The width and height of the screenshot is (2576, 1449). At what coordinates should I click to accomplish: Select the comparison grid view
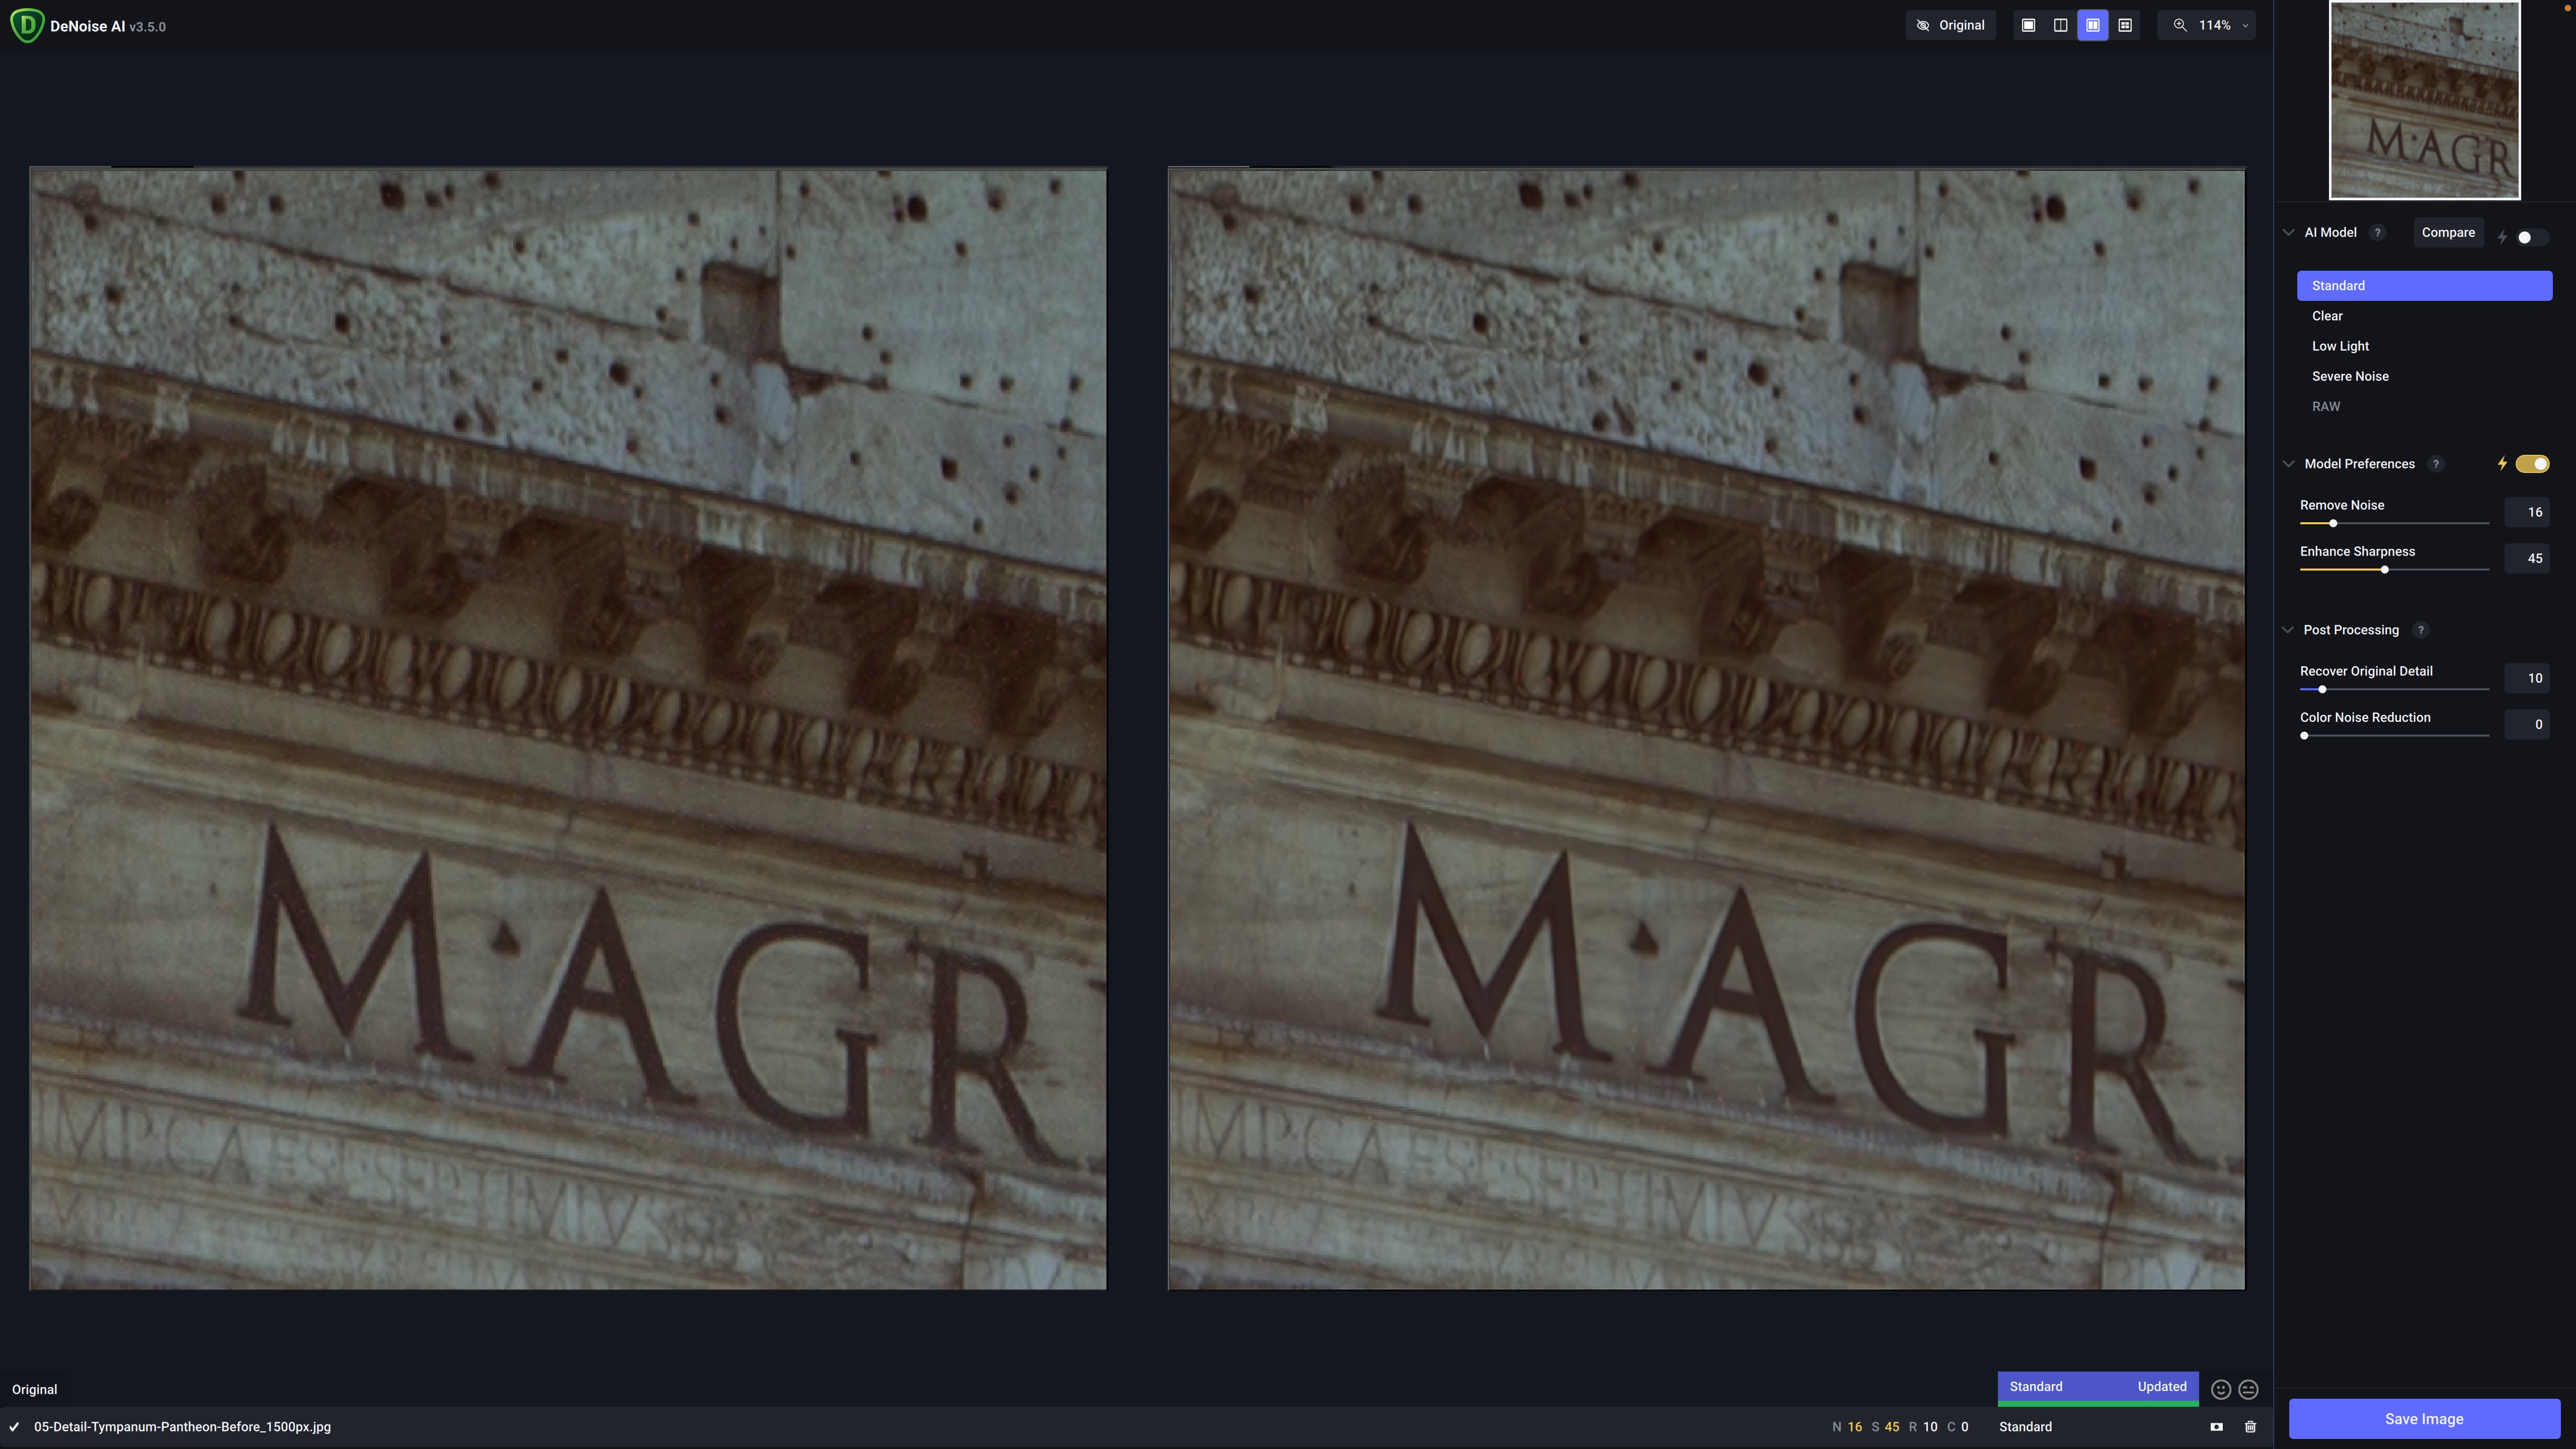click(x=2125, y=25)
